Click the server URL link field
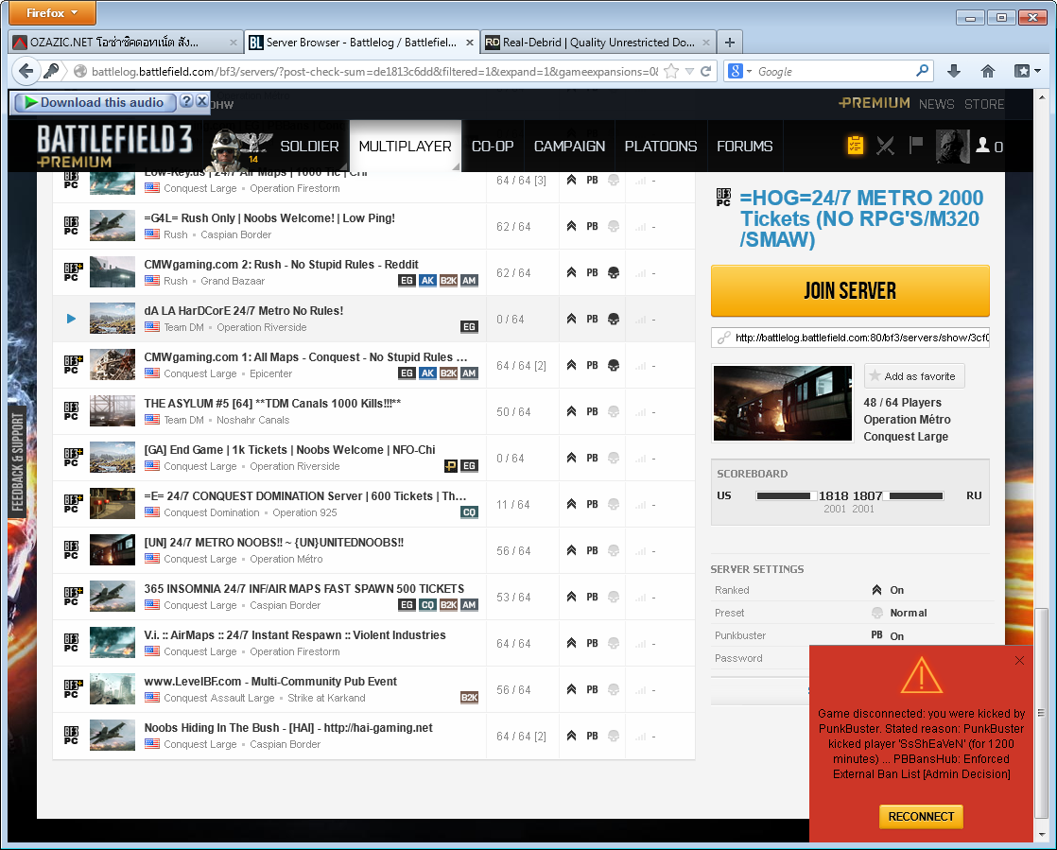1057x850 pixels. tap(850, 337)
